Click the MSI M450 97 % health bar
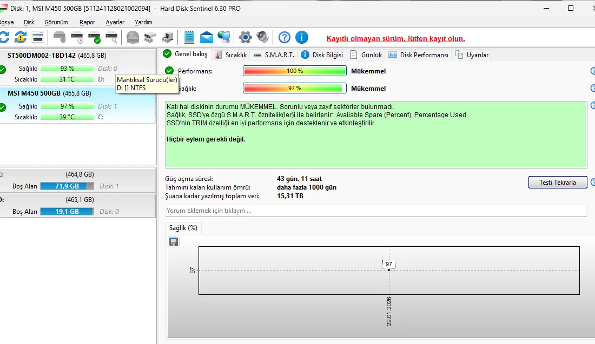This screenshot has height=344, width=595. 67,106
